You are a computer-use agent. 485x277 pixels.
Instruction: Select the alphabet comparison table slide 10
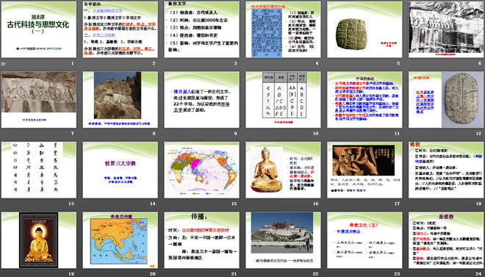click(x=283, y=100)
